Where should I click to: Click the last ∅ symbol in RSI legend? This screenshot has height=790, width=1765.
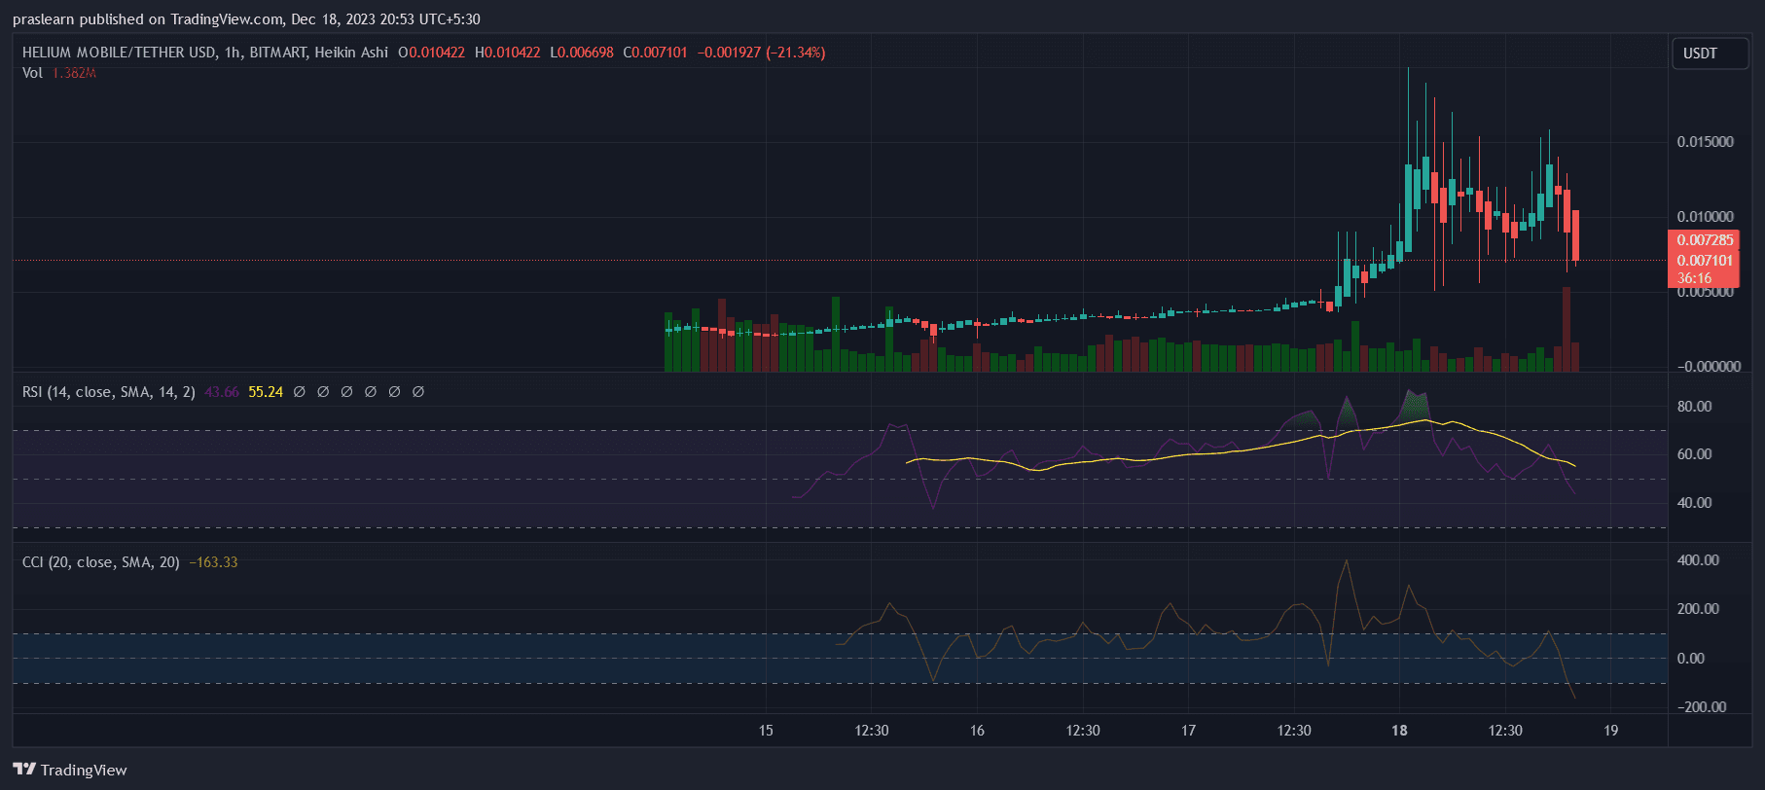point(418,392)
